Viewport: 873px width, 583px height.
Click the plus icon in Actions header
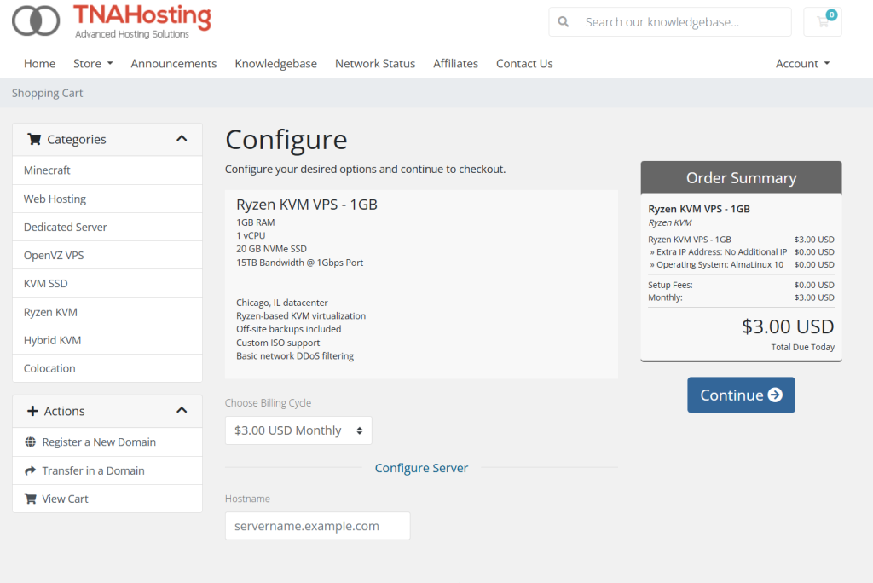33,411
